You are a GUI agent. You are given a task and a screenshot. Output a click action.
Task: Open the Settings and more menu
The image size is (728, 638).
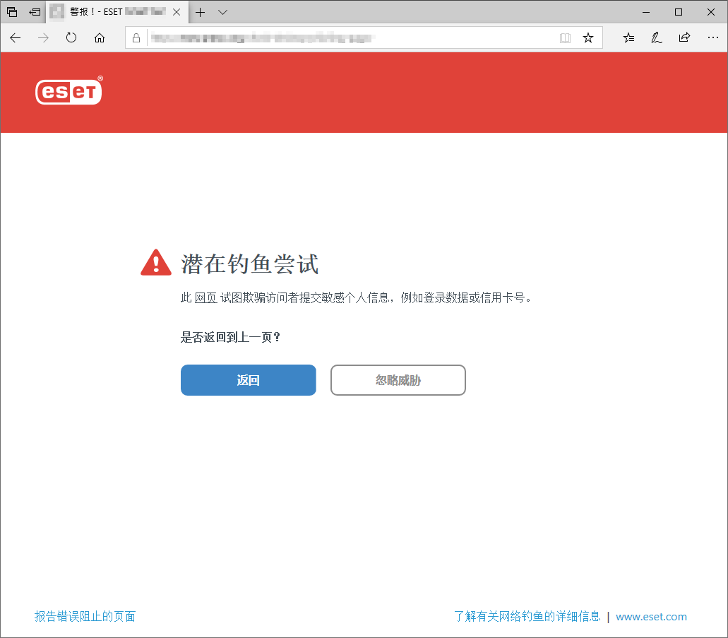point(713,38)
